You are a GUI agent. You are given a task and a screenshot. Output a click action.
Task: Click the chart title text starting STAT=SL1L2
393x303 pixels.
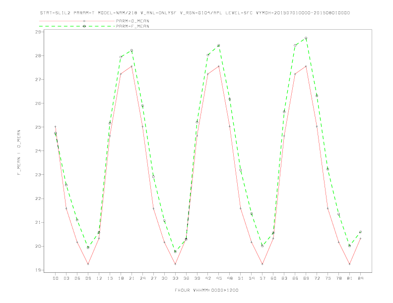click(195, 13)
